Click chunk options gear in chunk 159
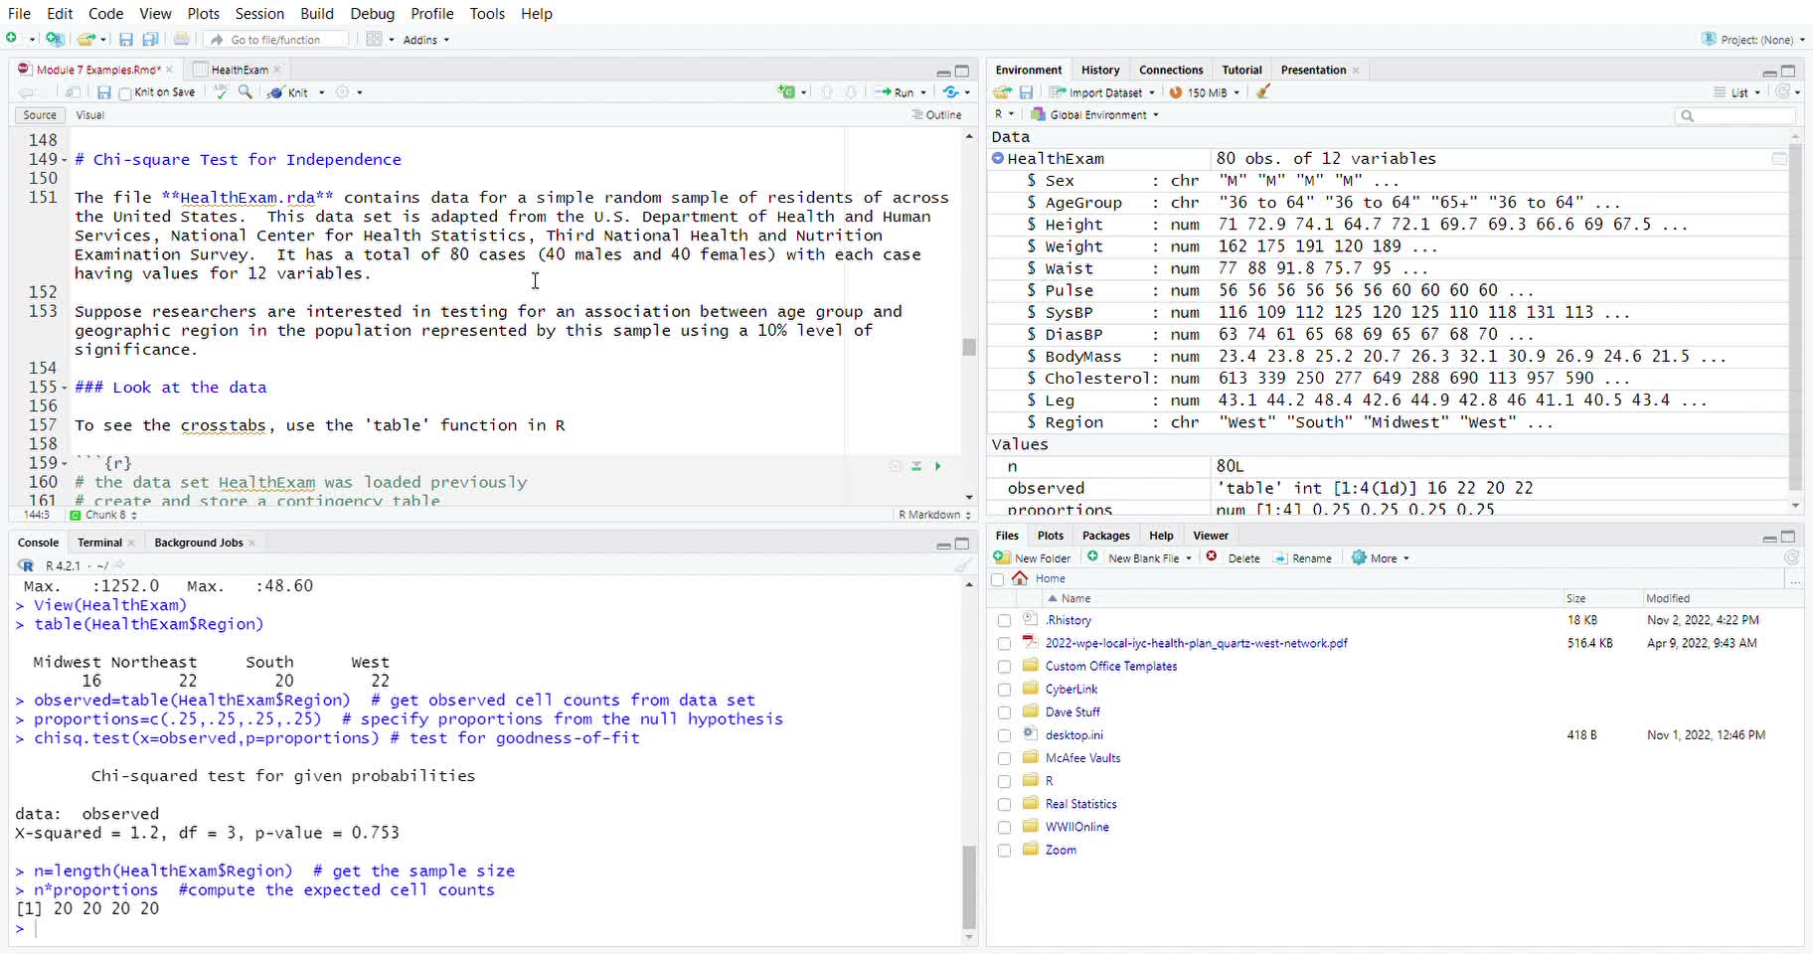The image size is (1813, 954). tap(895, 466)
